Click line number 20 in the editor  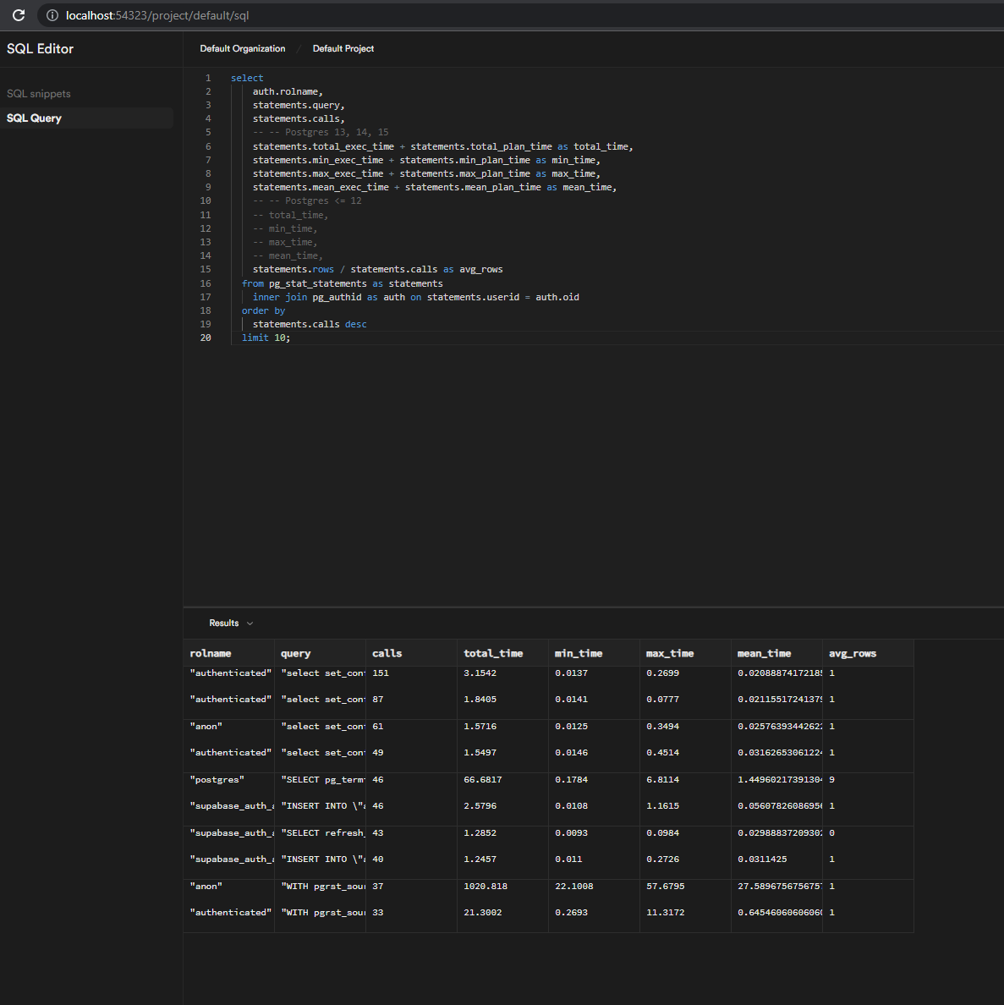206,338
